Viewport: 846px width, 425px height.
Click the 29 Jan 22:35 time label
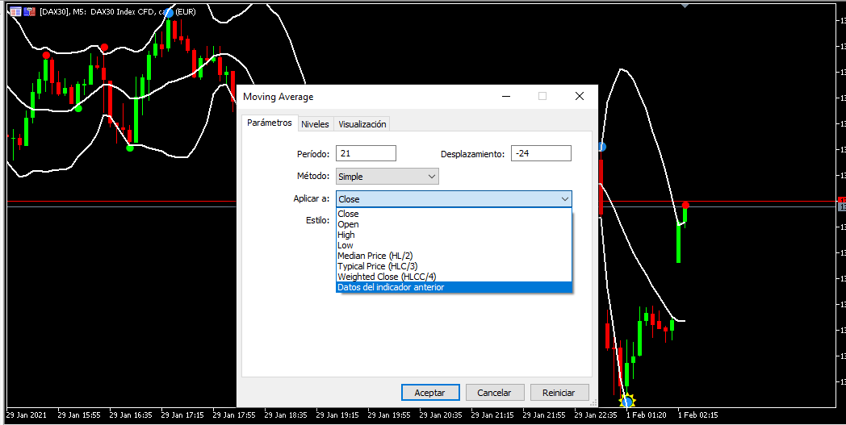[596, 415]
